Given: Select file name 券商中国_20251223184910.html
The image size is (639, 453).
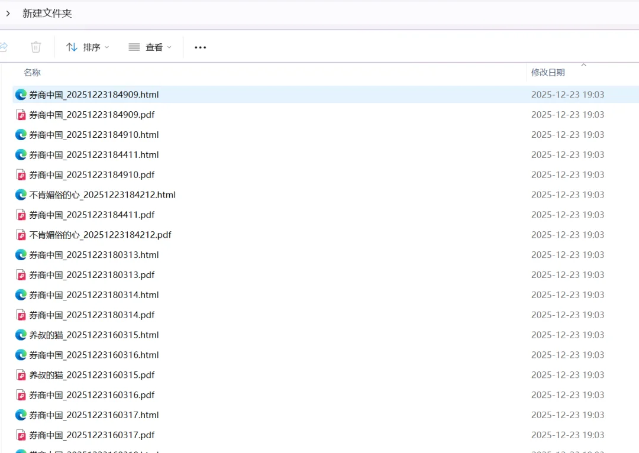Looking at the screenshot, I should [x=93, y=134].
